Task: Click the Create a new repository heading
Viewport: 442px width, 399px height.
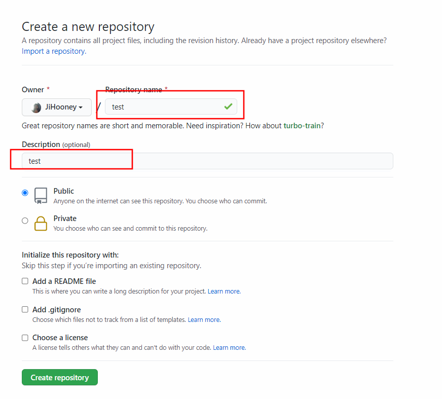Action: 88,27
